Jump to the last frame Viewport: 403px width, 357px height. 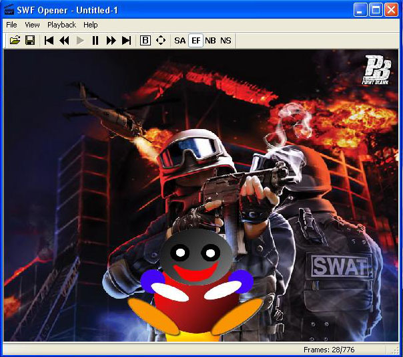(x=126, y=40)
